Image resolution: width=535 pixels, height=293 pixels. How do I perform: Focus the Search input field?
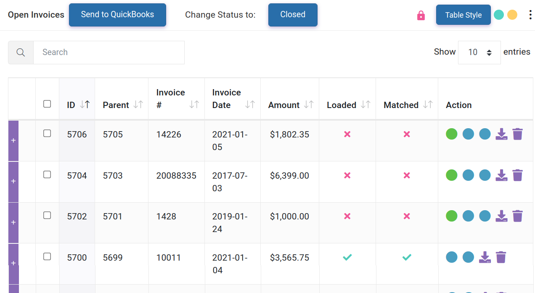(x=109, y=53)
